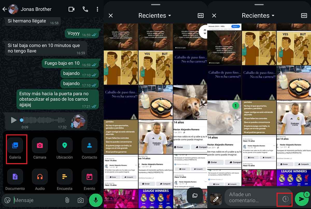This screenshot has width=311, height=209.
Task: Select the dog photo in middle gallery
Action: (190, 102)
